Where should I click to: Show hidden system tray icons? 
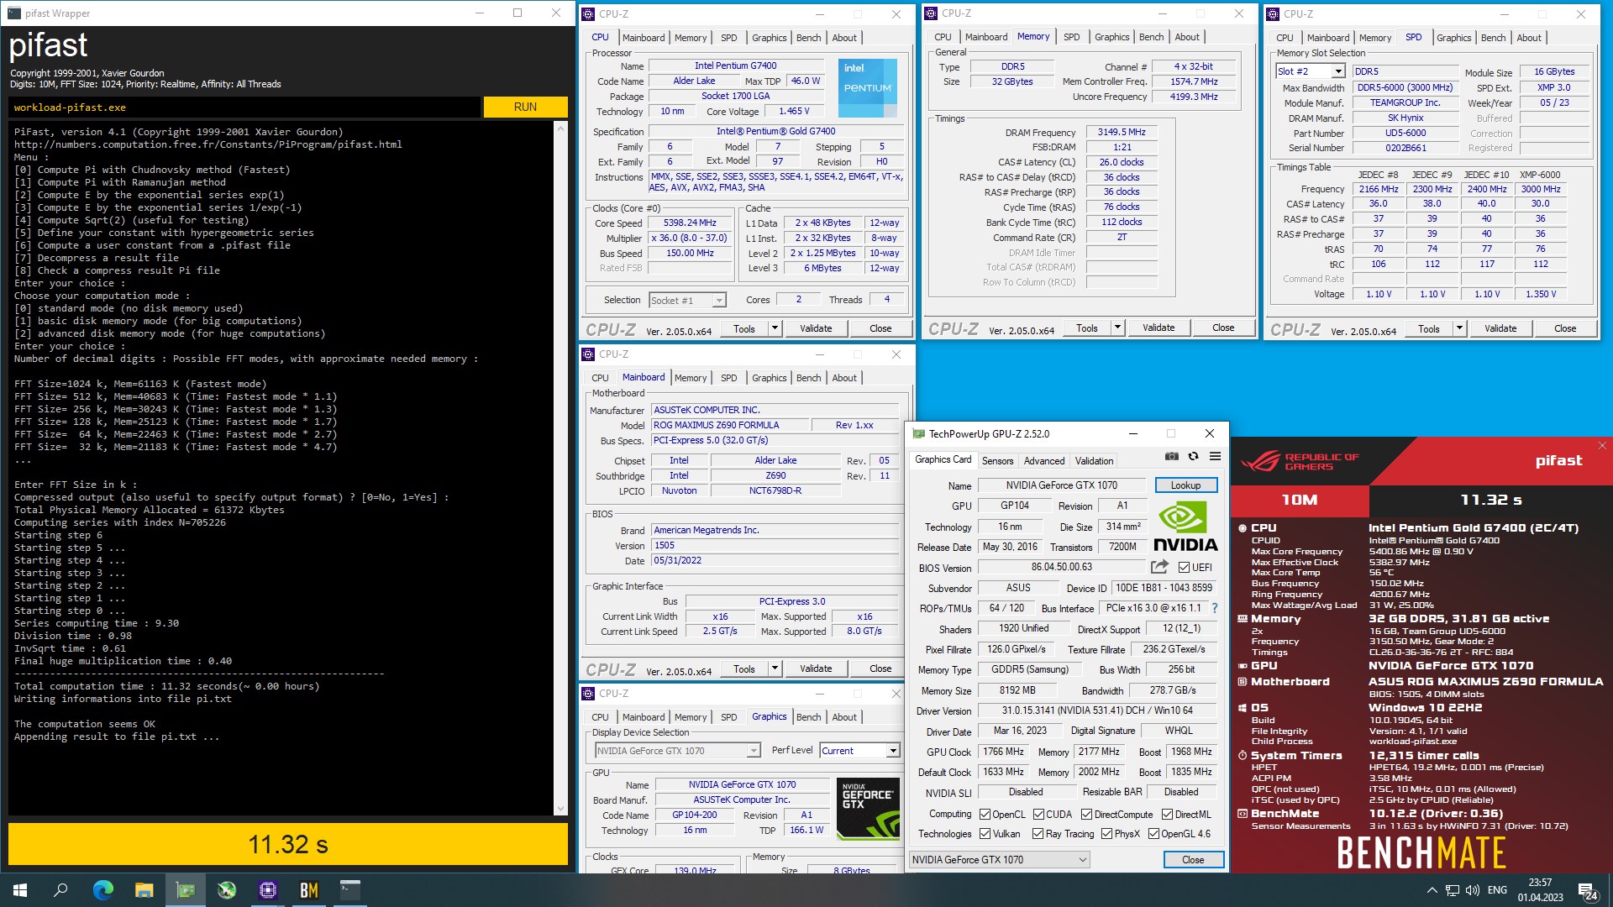pos(1432,890)
